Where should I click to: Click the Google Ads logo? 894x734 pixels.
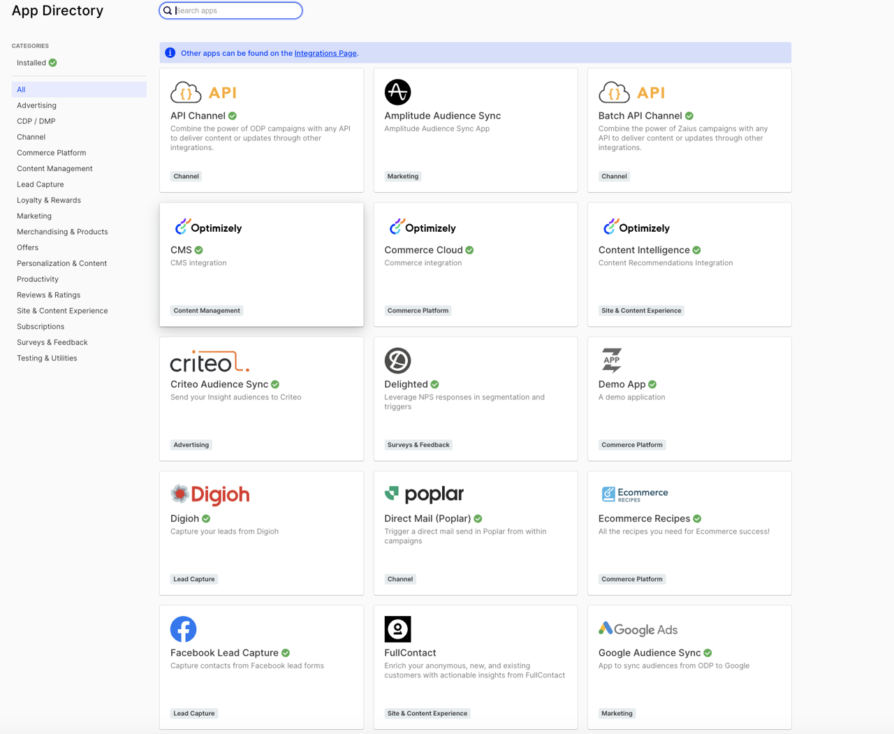(638, 629)
